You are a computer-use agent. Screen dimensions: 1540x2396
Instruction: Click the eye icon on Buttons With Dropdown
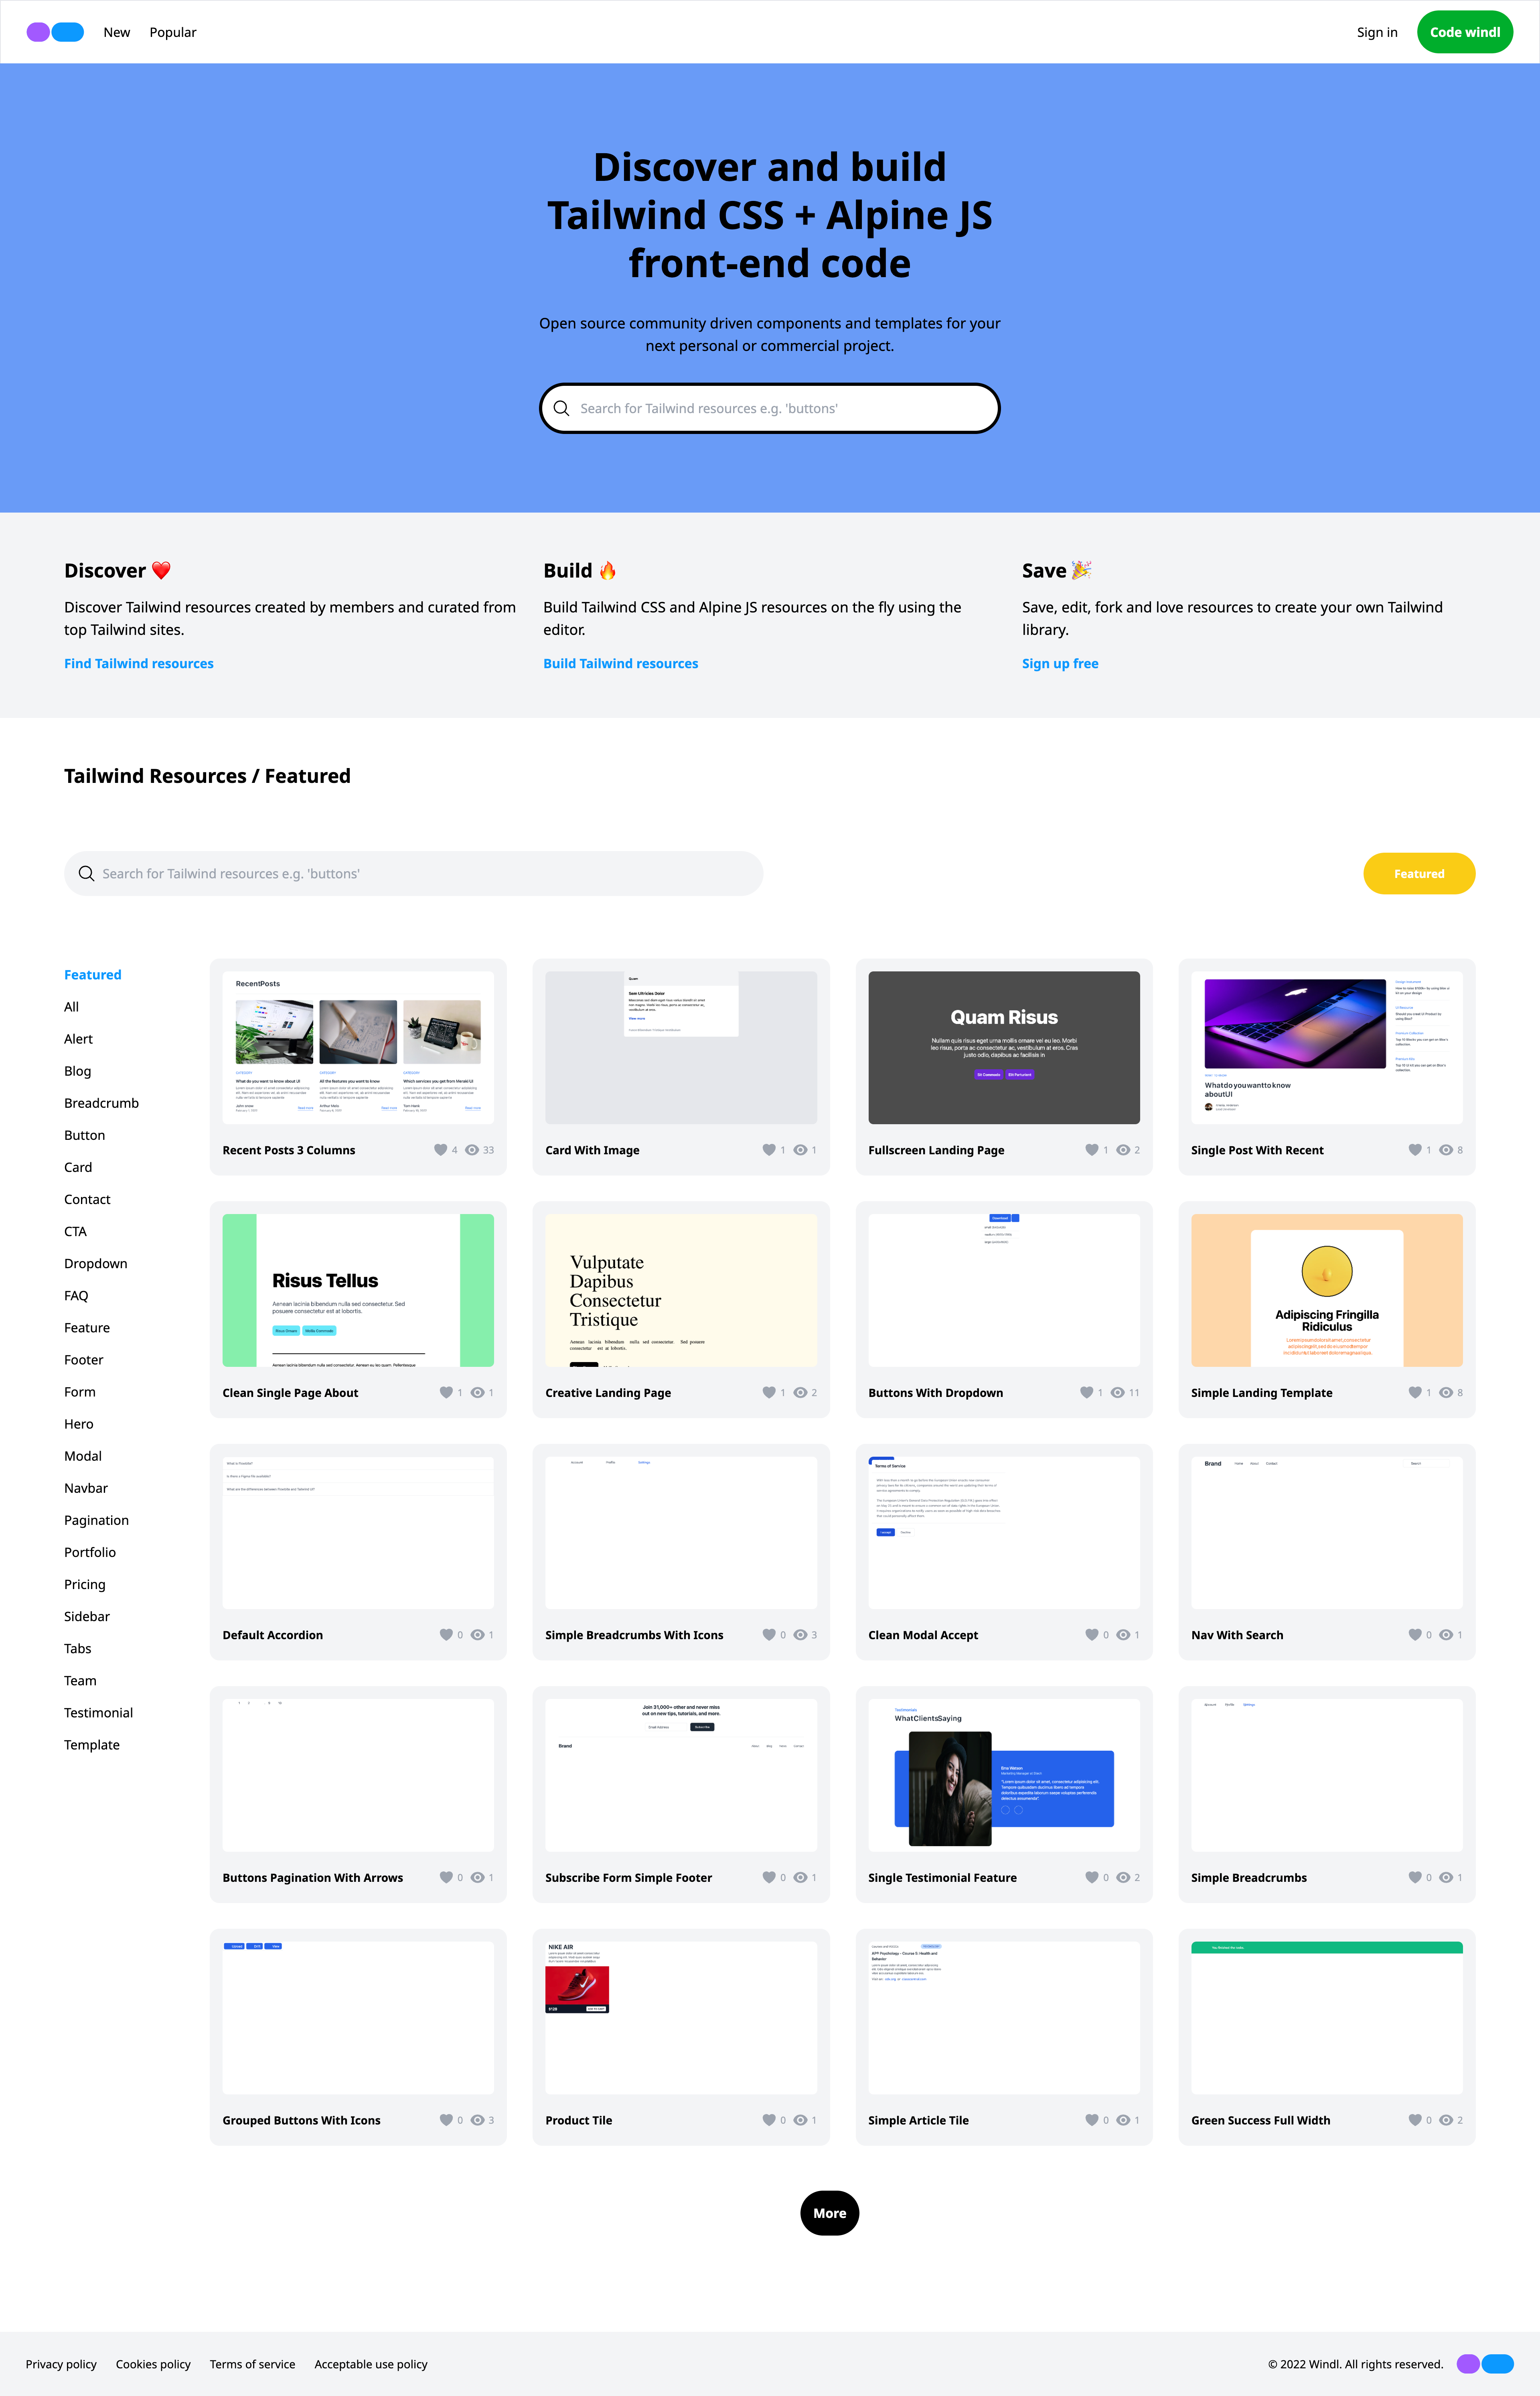[1118, 1392]
